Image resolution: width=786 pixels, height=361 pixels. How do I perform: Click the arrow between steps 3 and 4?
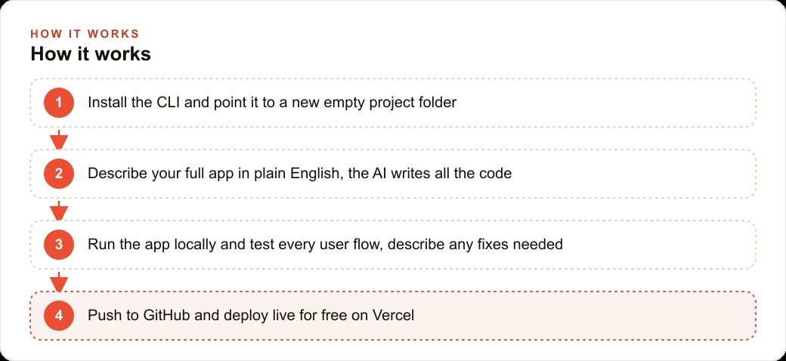(x=59, y=282)
